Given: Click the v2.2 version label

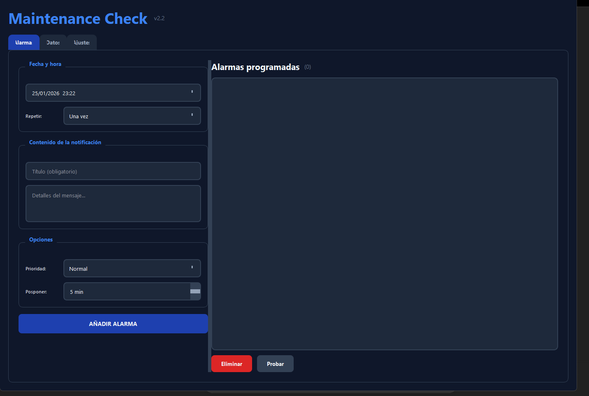Looking at the screenshot, I should coord(159,19).
